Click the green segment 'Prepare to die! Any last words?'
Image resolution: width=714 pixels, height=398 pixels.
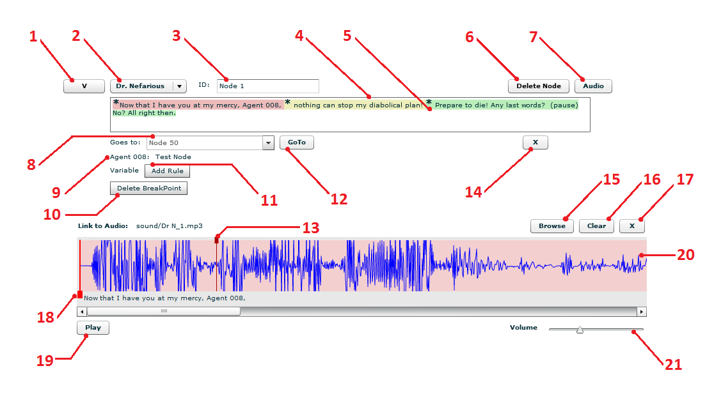490,105
